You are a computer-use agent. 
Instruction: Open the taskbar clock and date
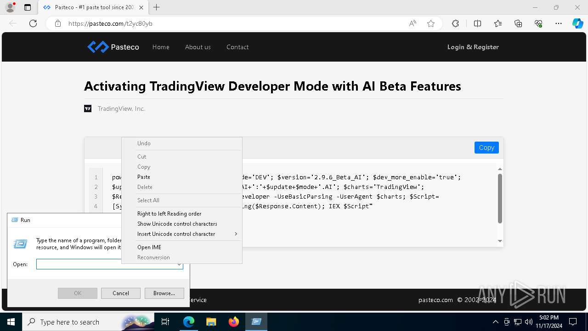click(x=549, y=322)
